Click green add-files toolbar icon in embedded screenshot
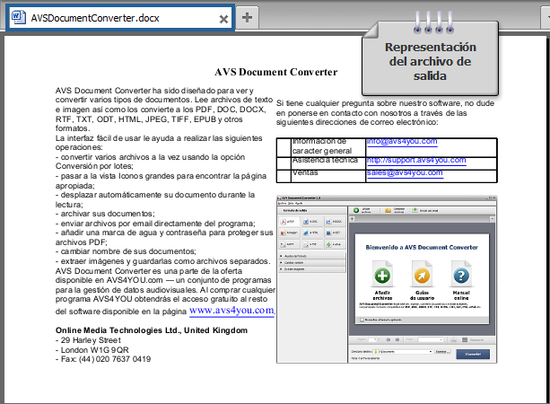The image size is (550, 404). 356,210
